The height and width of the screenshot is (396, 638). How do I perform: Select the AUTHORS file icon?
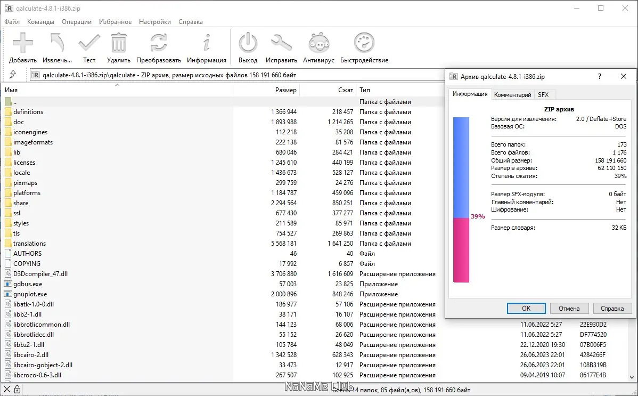tap(8, 253)
